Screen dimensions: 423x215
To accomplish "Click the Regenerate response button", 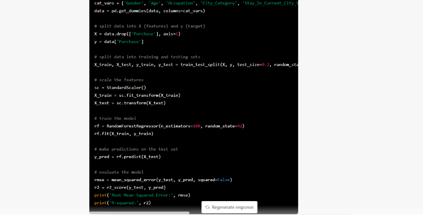I will pos(229,207).
